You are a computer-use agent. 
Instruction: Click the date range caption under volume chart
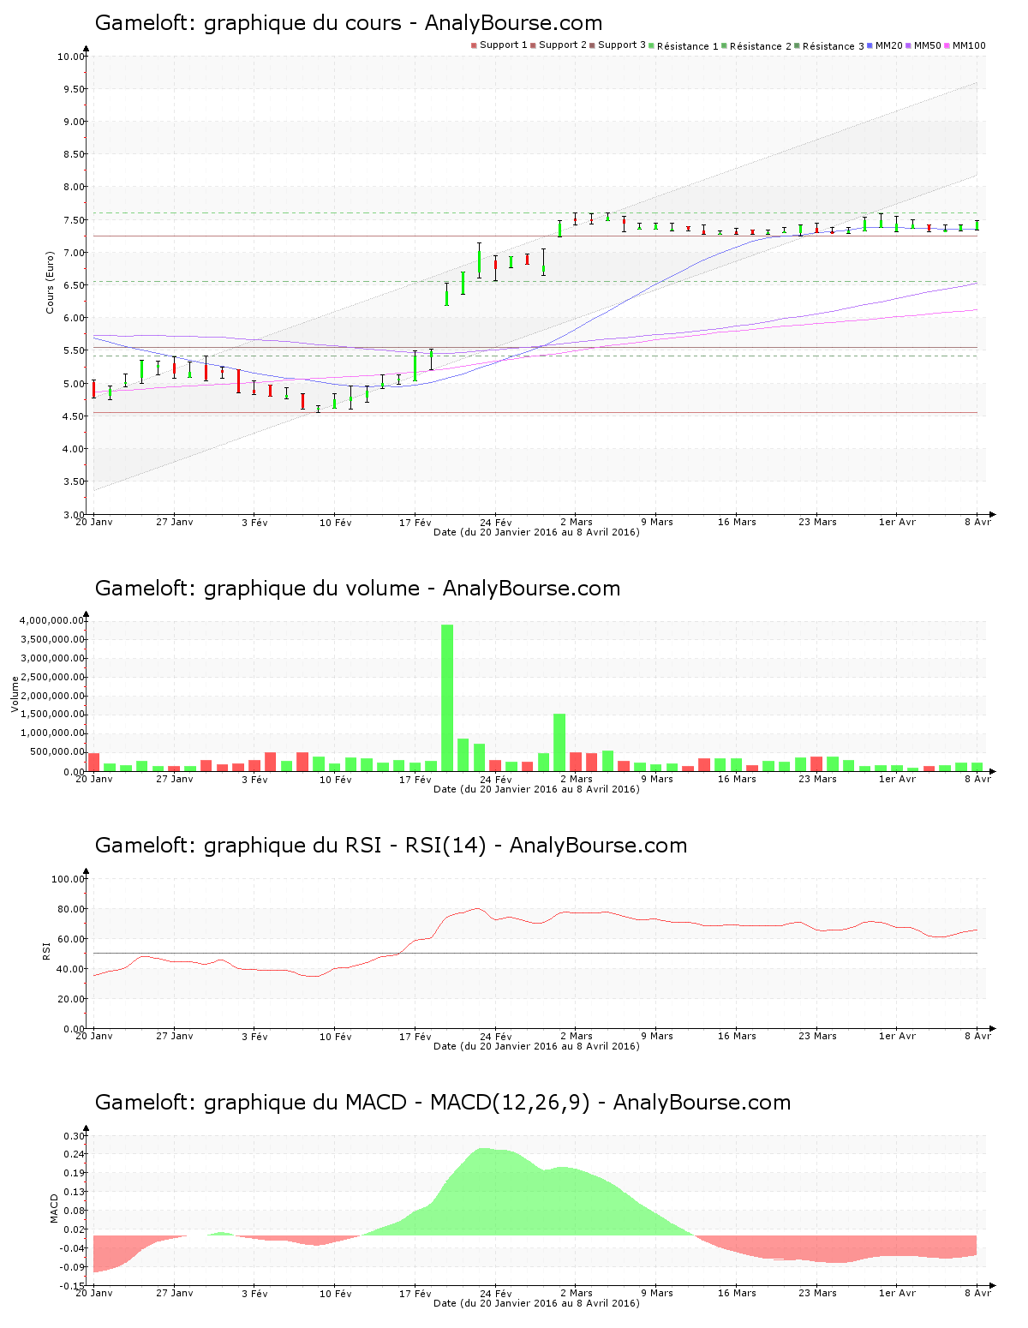tap(536, 789)
